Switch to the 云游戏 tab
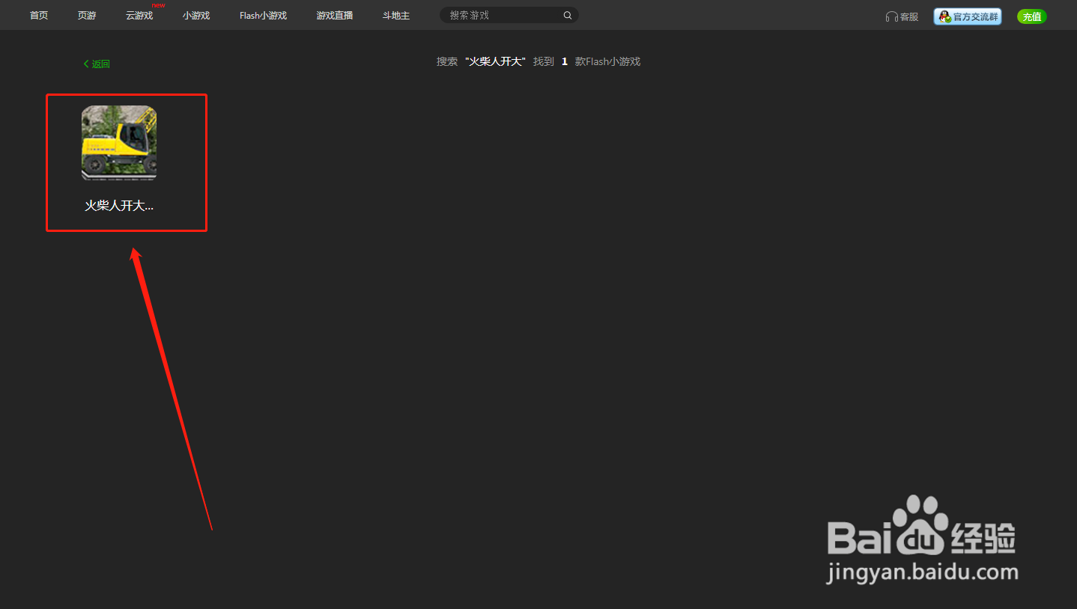Screen dimensions: 1077x609 point(139,16)
